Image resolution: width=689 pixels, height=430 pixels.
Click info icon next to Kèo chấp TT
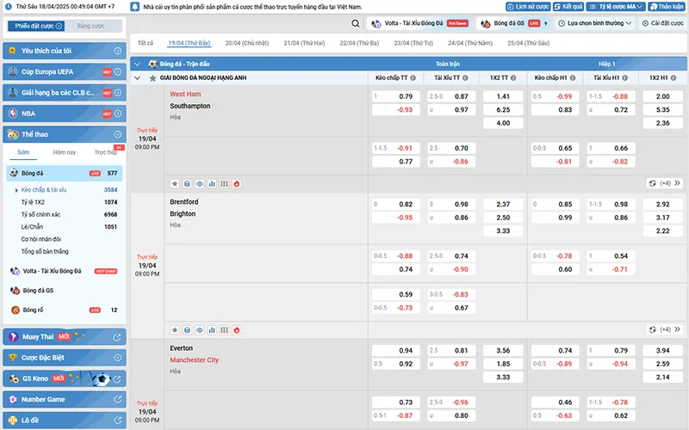point(413,77)
